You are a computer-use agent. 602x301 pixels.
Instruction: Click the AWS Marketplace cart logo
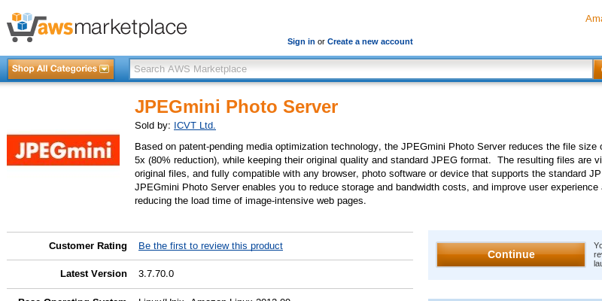[97, 27]
